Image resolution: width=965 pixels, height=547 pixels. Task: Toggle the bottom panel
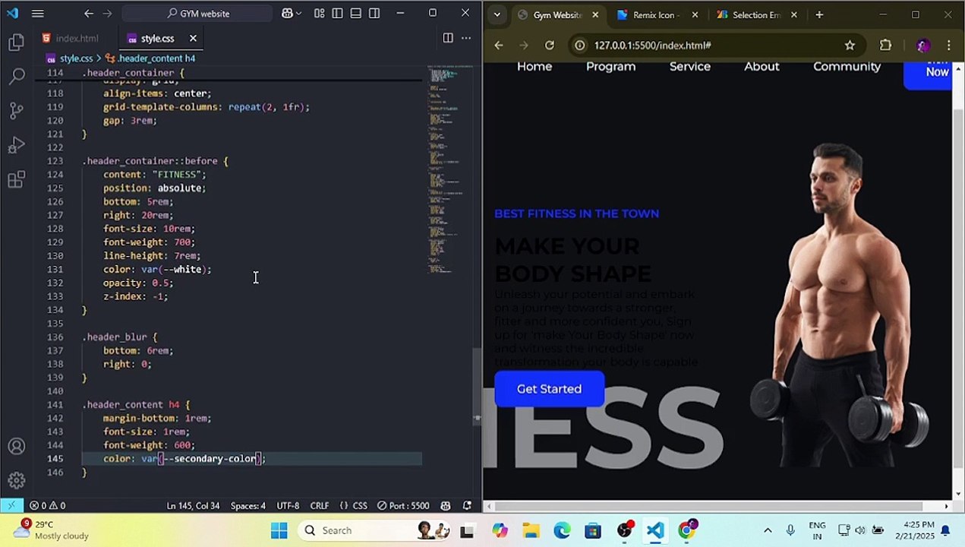(x=356, y=13)
